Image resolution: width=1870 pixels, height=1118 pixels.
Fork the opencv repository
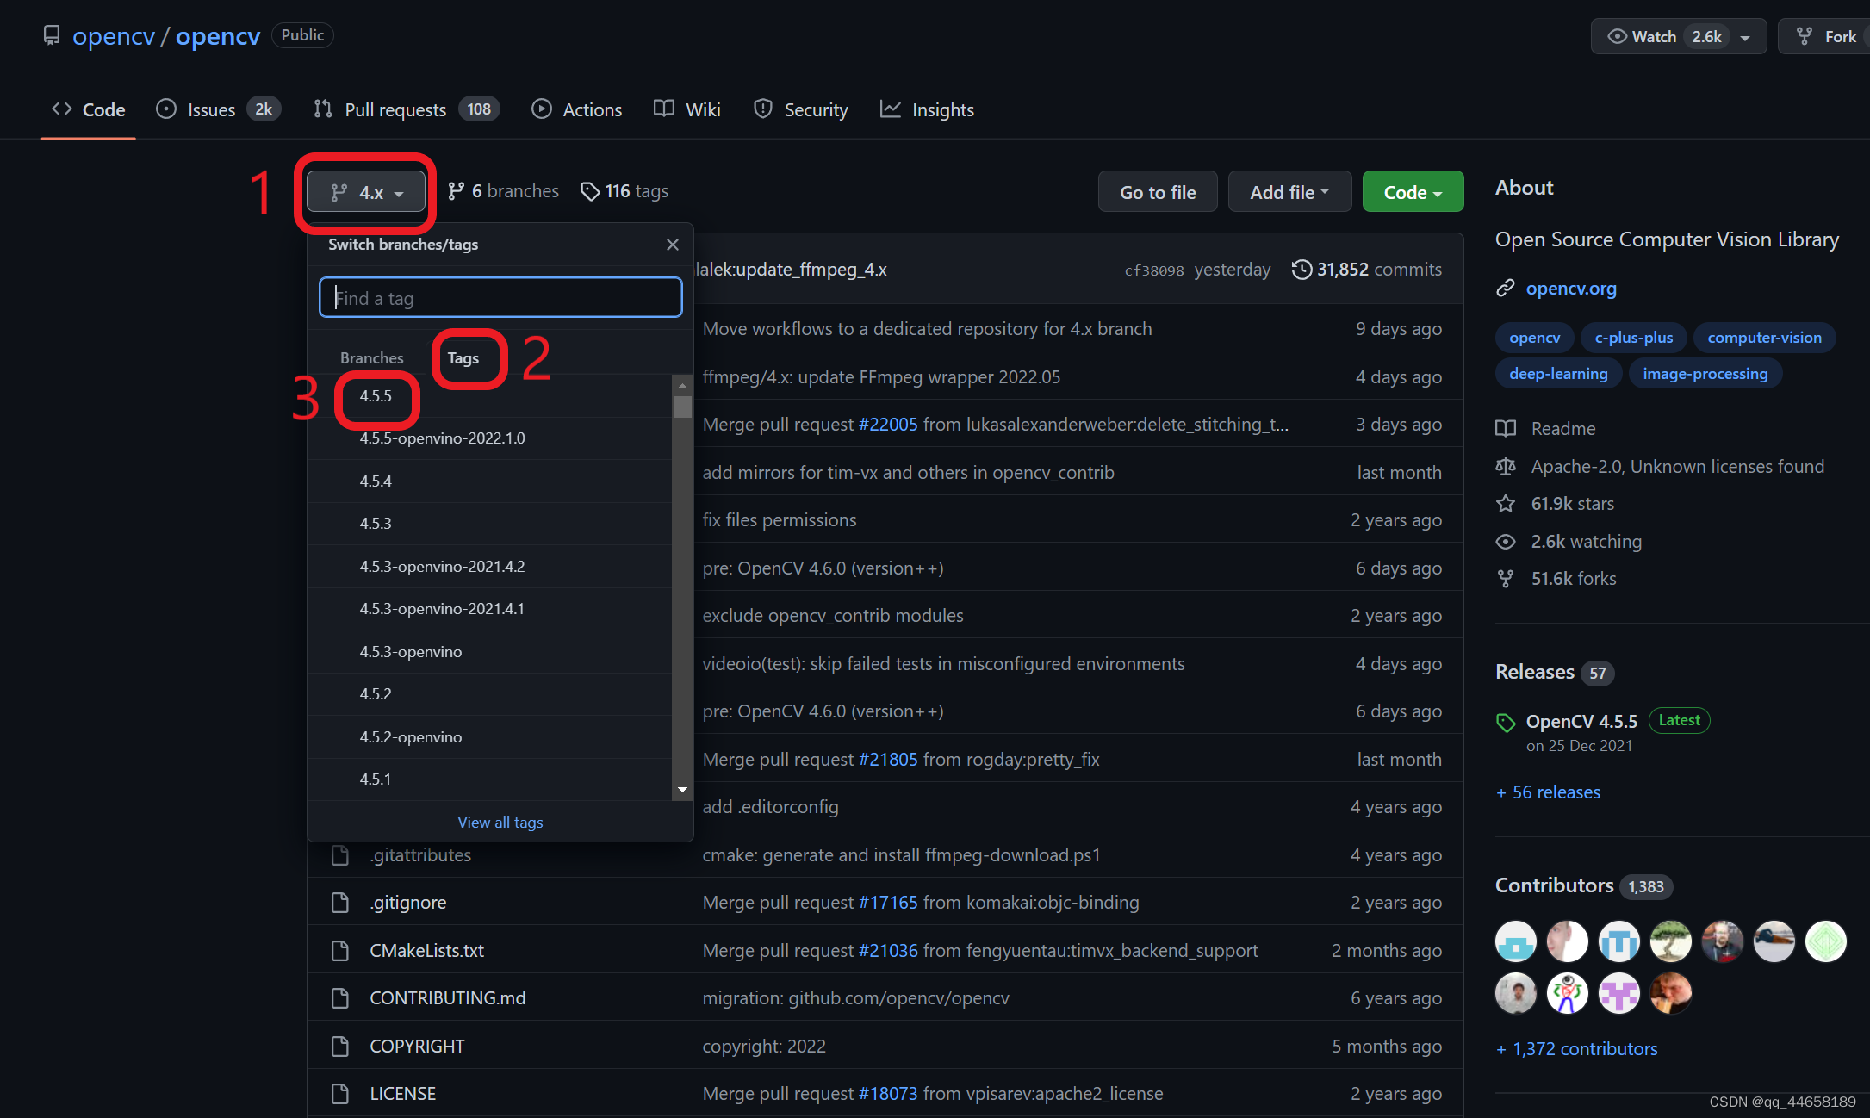pos(1826,36)
